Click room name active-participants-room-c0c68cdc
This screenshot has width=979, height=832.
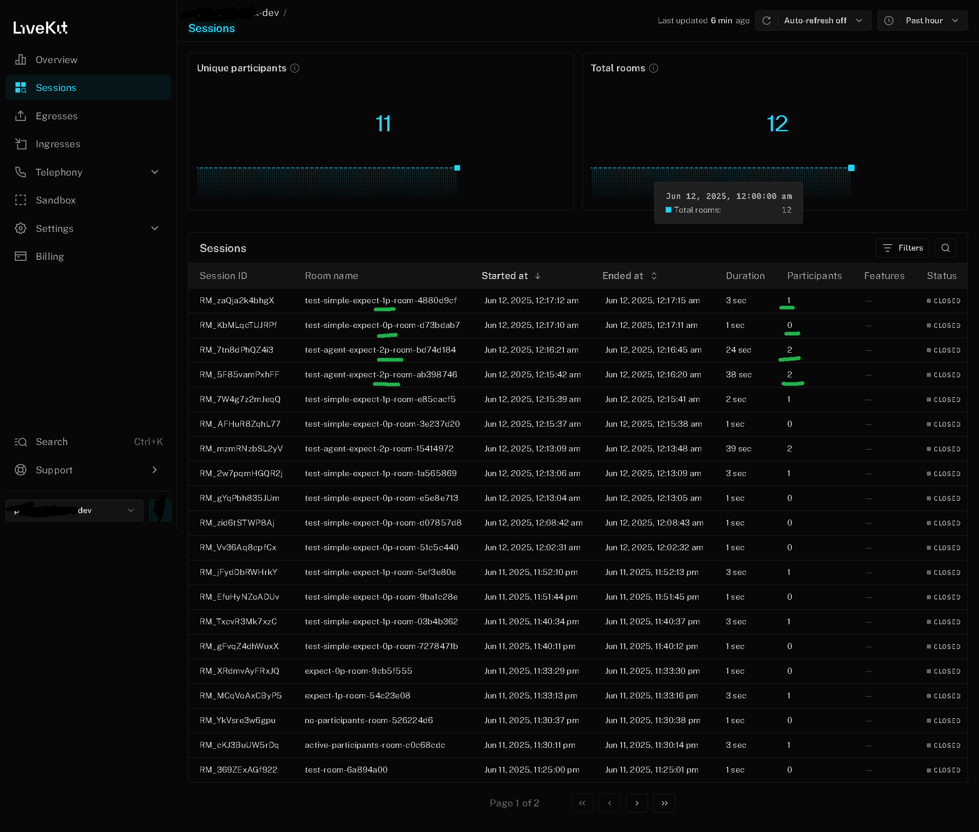click(375, 745)
